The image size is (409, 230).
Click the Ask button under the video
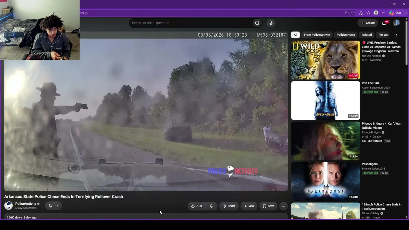click(x=249, y=206)
